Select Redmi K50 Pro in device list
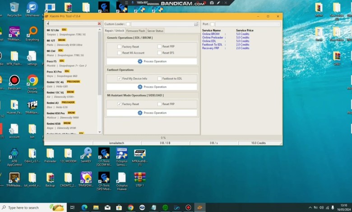 tap(72, 115)
